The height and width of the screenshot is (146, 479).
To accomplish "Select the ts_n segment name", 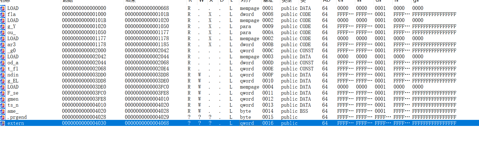I will pyautogui.click(x=13, y=105).
